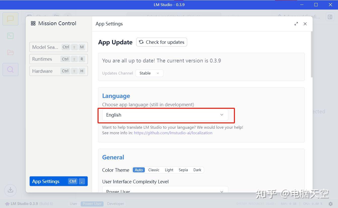The height and width of the screenshot is (208, 338).
Task: Open the Developer terminal icon in sidebar
Action: [x=10, y=36]
